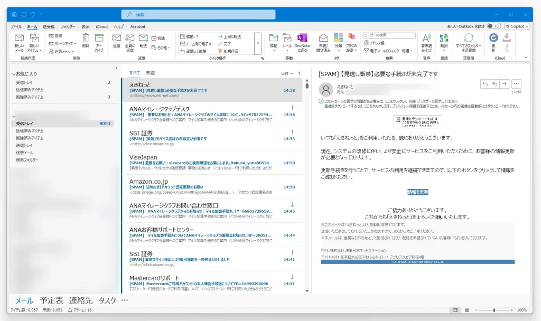Forward using the reading pane arrow icon
Viewport: 541px width, 321px height.
505,84
